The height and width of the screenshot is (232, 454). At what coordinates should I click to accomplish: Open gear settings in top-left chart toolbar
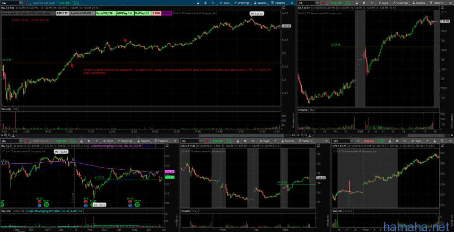pos(205,3)
